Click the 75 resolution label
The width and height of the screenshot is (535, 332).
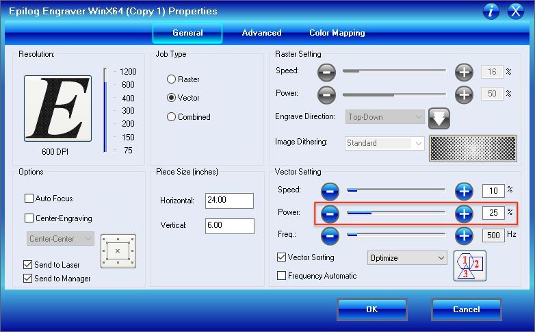pos(128,151)
